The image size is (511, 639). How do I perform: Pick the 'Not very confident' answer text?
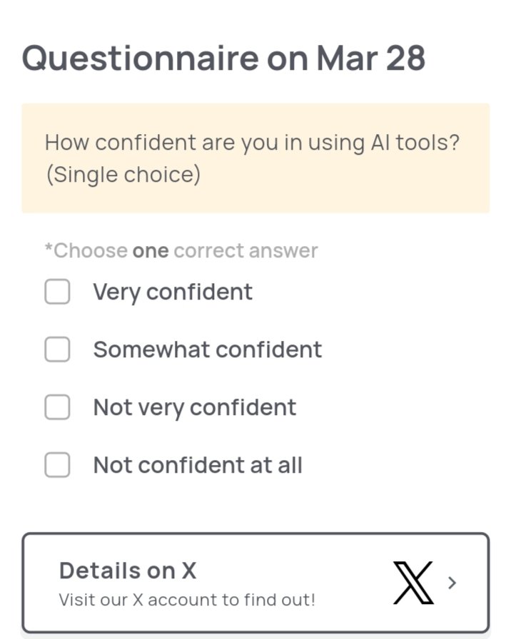point(195,407)
